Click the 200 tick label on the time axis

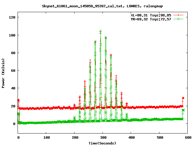point(75,137)
